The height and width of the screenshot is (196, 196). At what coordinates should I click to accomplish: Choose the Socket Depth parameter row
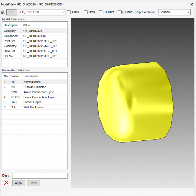[x=35, y=102]
